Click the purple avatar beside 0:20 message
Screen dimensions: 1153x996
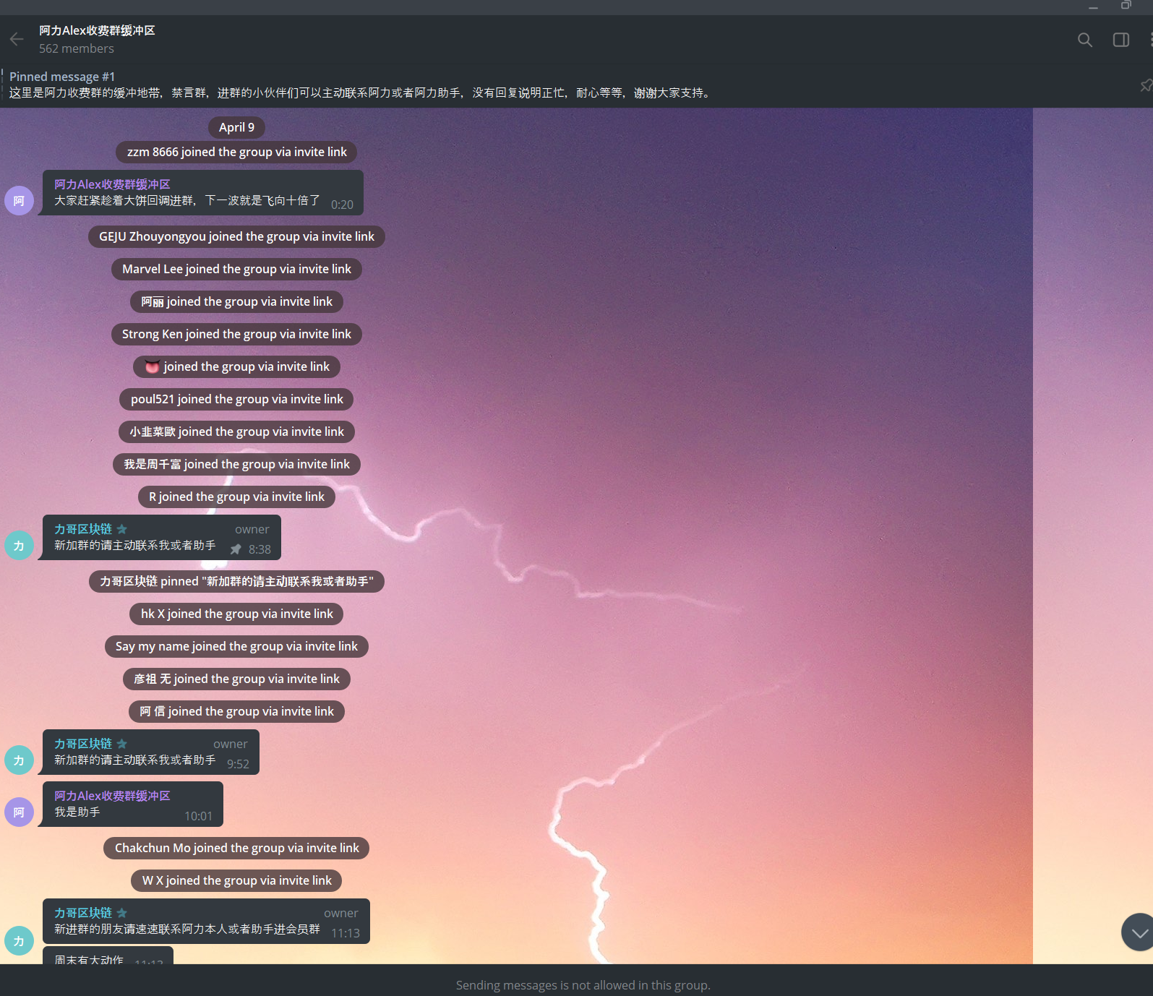pyautogui.click(x=19, y=200)
